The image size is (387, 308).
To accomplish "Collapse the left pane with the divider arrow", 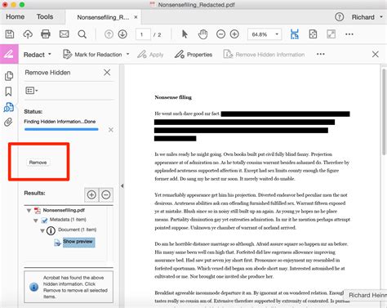I will click(122, 185).
